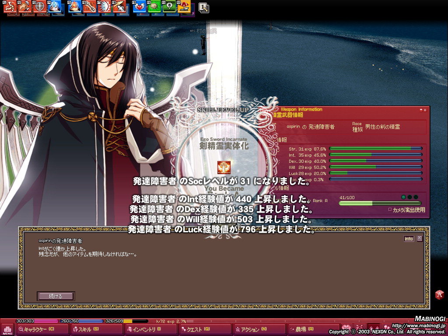Switch hotkey bar set with the numbered icon
This screenshot has width=448, height=336.
click(204, 8)
